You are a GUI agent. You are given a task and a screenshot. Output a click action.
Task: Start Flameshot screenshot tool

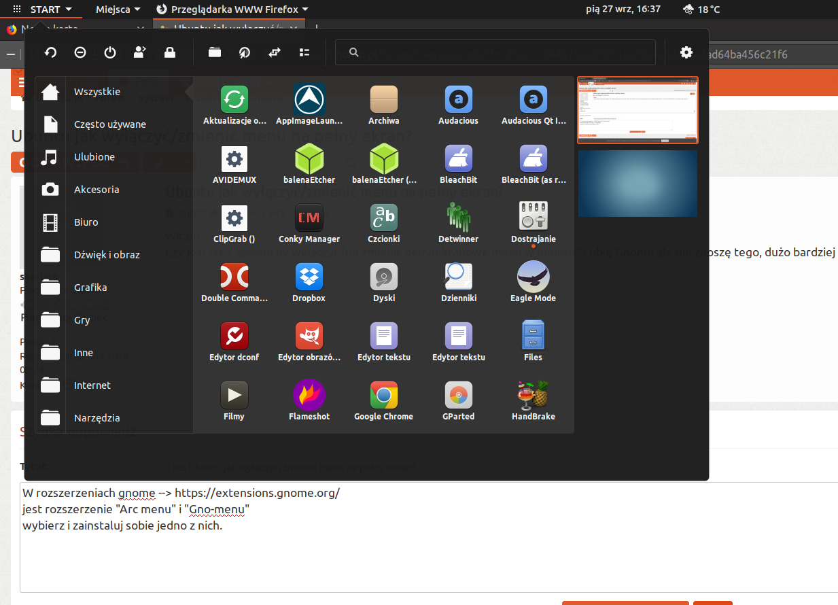tap(309, 400)
